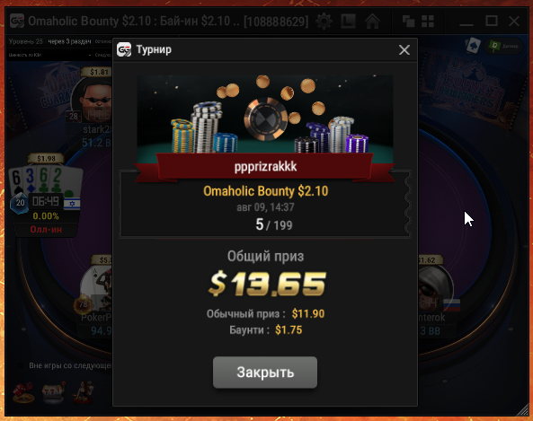Click the Omaholic Bounty $2.10 tournament title

click(x=265, y=191)
